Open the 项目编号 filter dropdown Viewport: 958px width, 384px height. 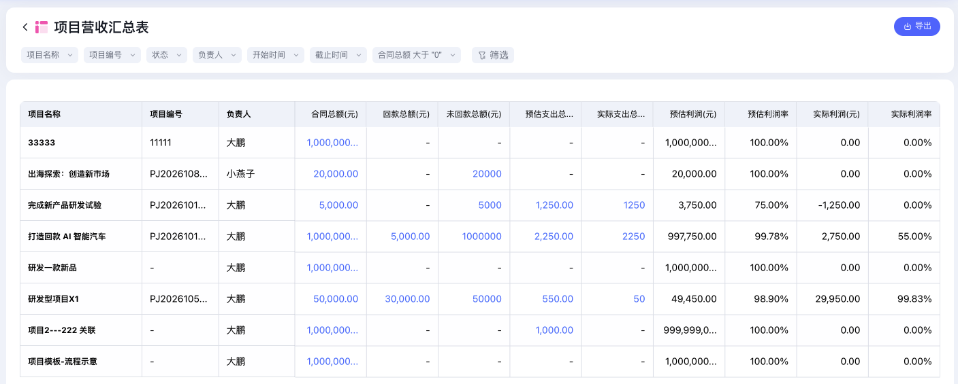(x=112, y=55)
